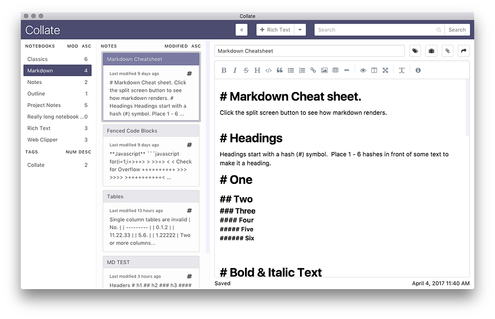Insert an image
The image size is (495, 319).
point(324,70)
